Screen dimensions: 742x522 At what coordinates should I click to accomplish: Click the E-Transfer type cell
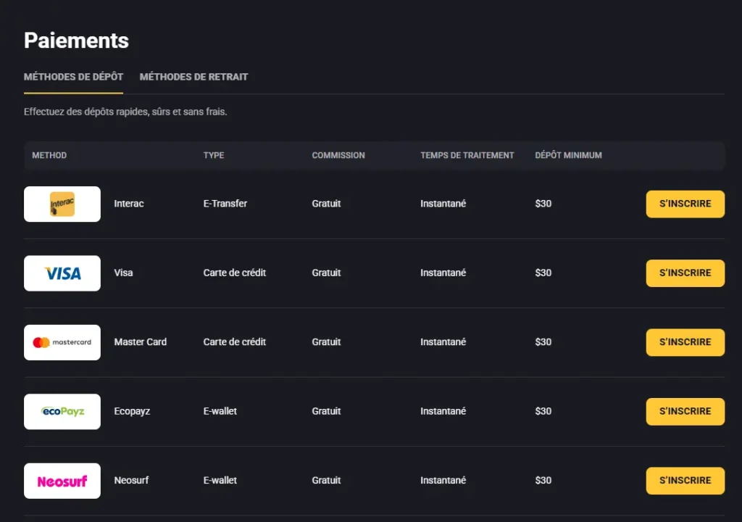(225, 204)
